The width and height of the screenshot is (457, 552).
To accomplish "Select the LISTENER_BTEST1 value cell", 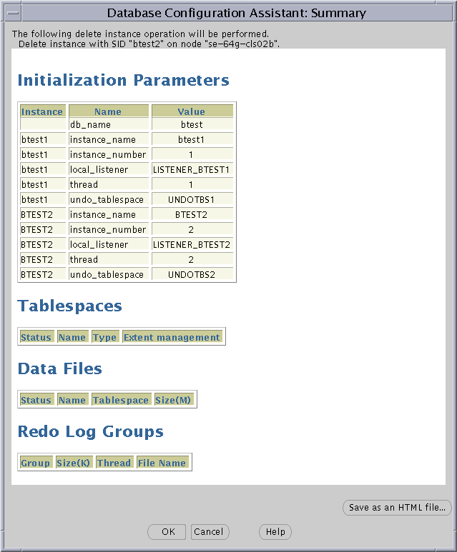I will (192, 170).
